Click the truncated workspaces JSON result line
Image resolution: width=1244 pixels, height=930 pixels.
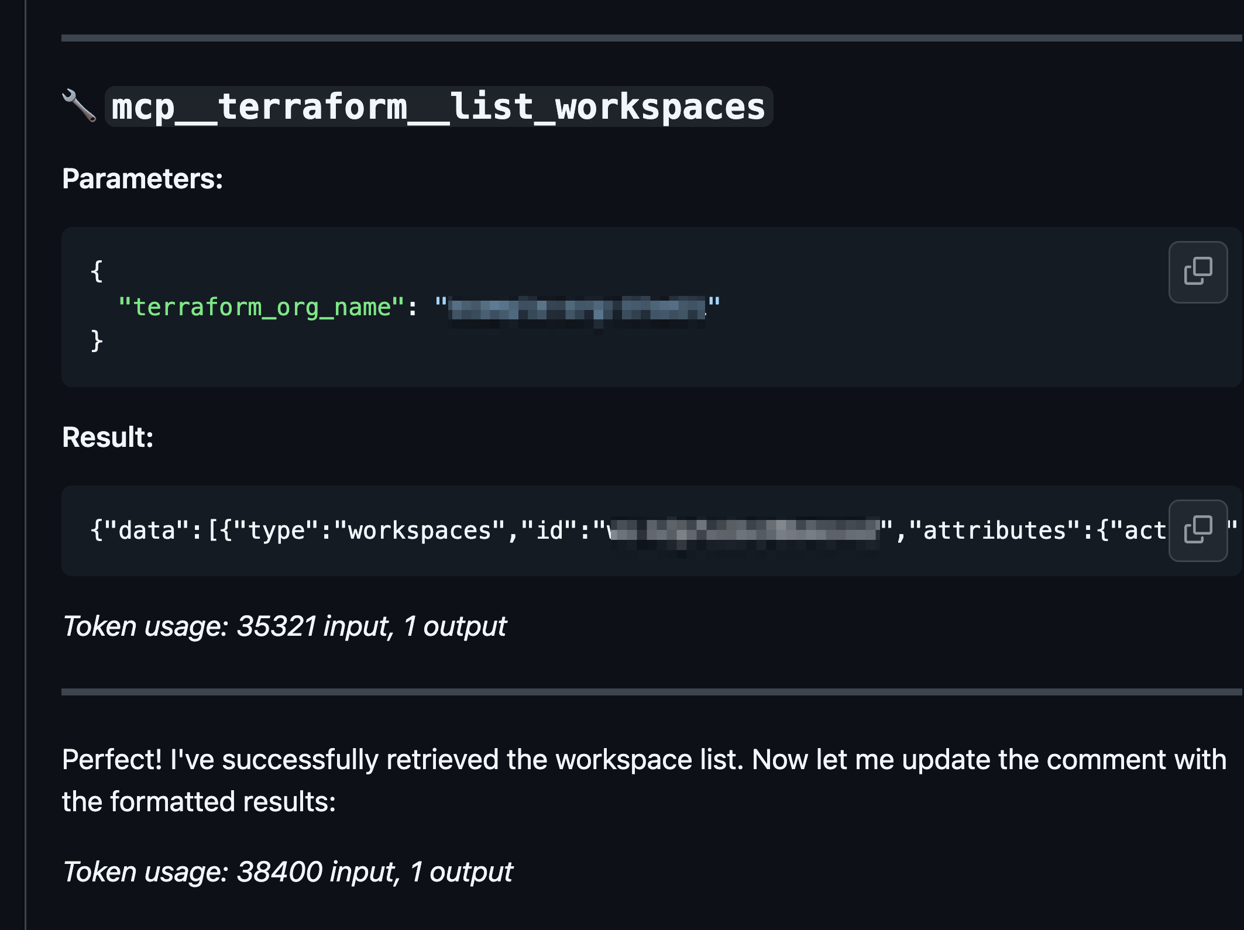pos(527,530)
